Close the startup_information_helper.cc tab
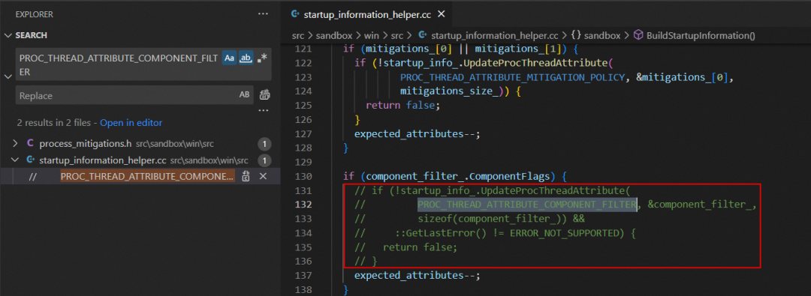 (x=442, y=14)
